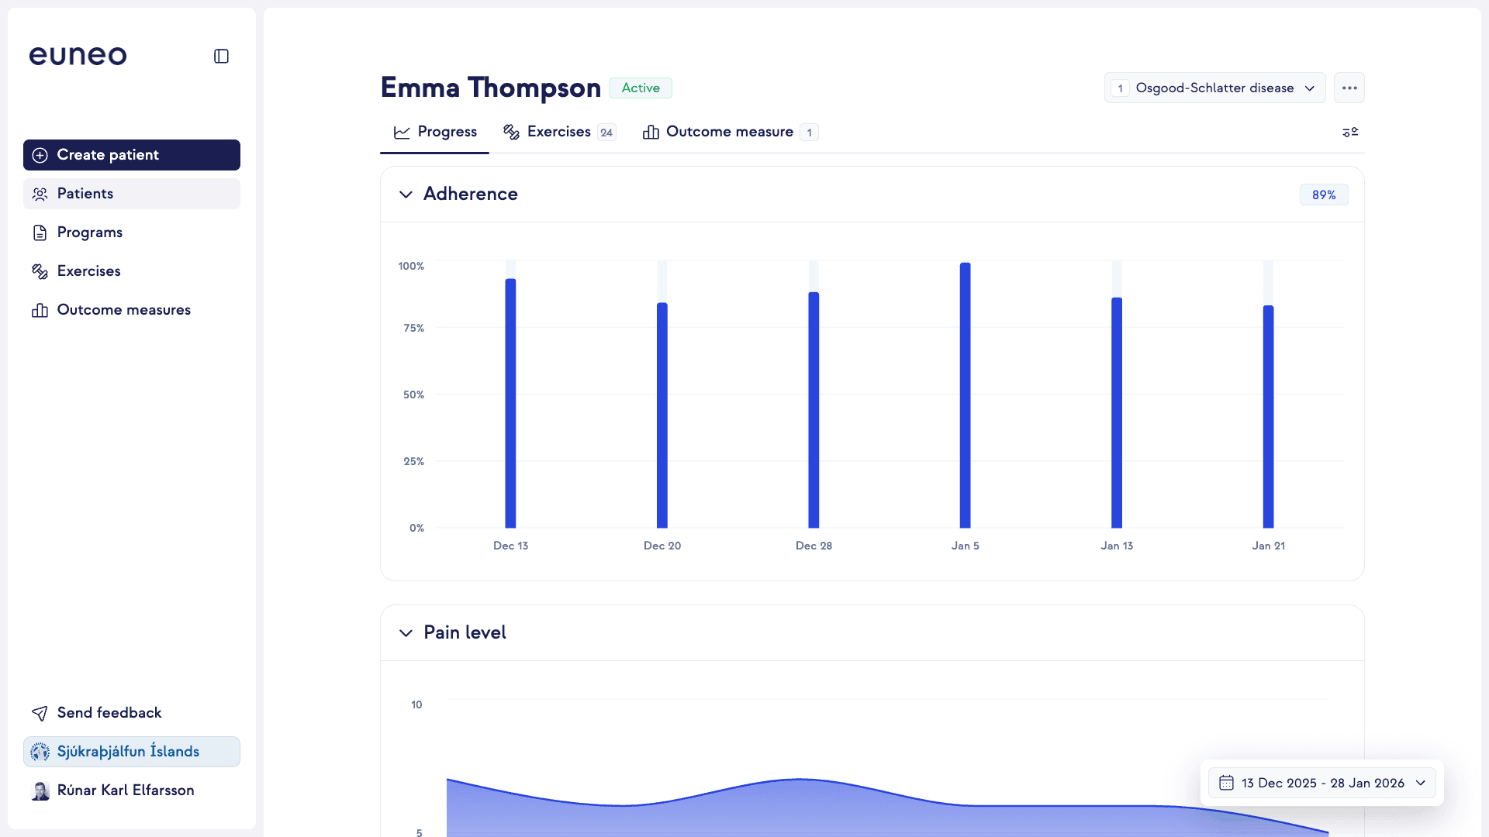Click the Programs document icon
This screenshot has height=837, width=1489.
click(40, 232)
